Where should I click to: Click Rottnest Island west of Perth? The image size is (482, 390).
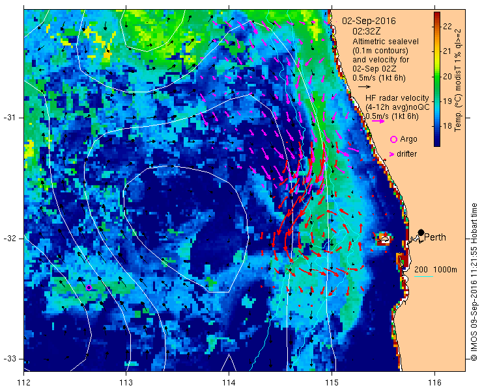click(384, 239)
